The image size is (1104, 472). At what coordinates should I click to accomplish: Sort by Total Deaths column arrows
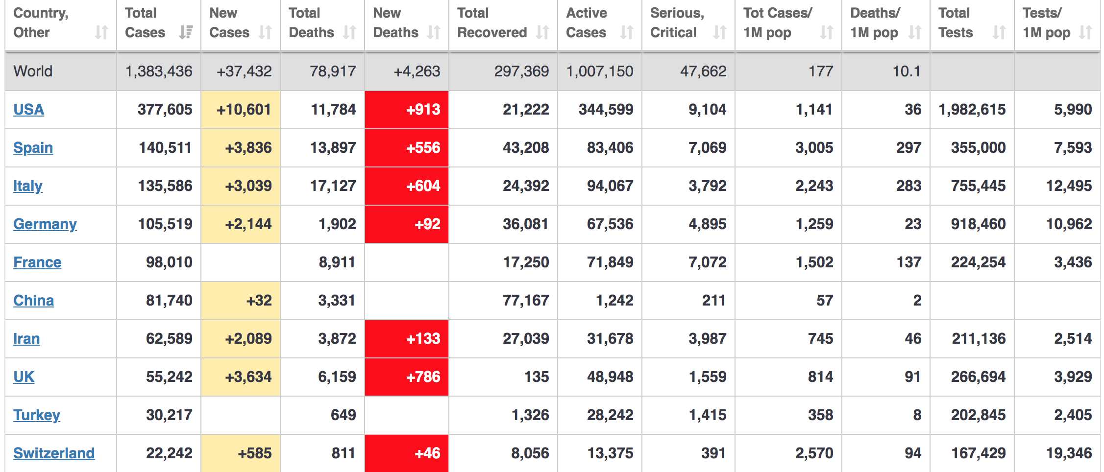349,32
